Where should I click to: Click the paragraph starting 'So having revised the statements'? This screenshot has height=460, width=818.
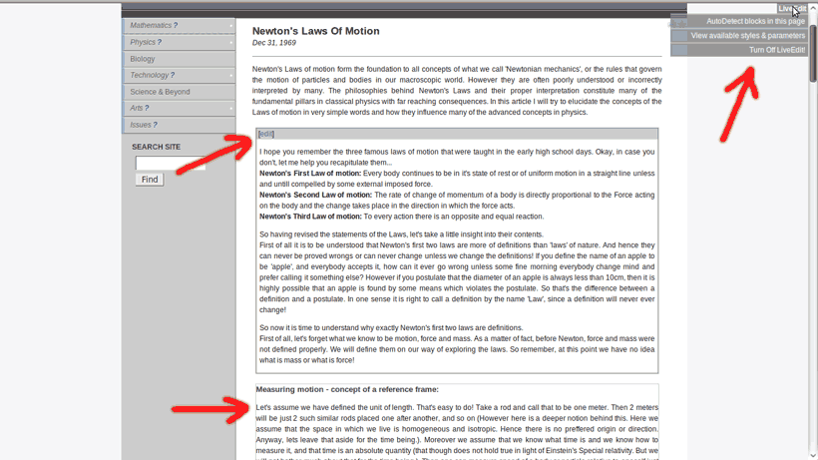(457, 272)
